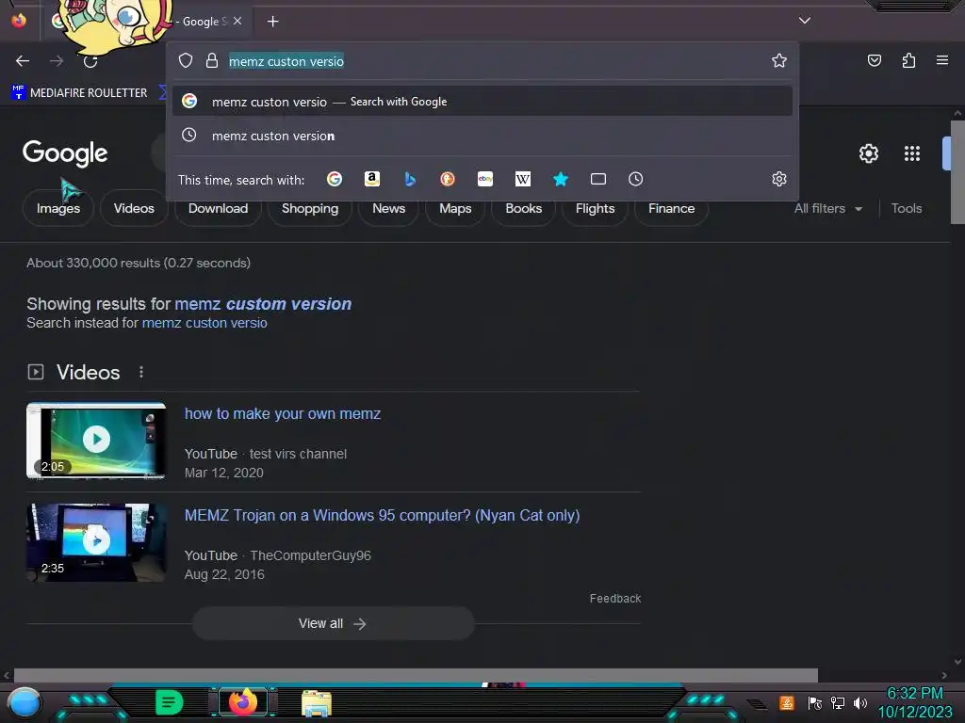Open corrected 'memz custom version' link

(x=263, y=304)
